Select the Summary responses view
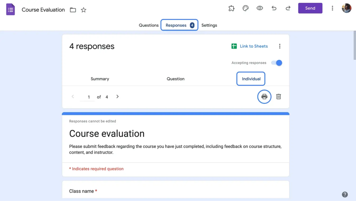The width and height of the screenshot is (356, 201). coord(100,79)
